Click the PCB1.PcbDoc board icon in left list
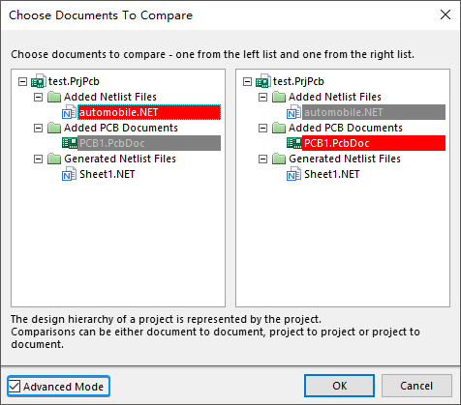Image resolution: width=461 pixels, height=405 pixels. click(69, 143)
